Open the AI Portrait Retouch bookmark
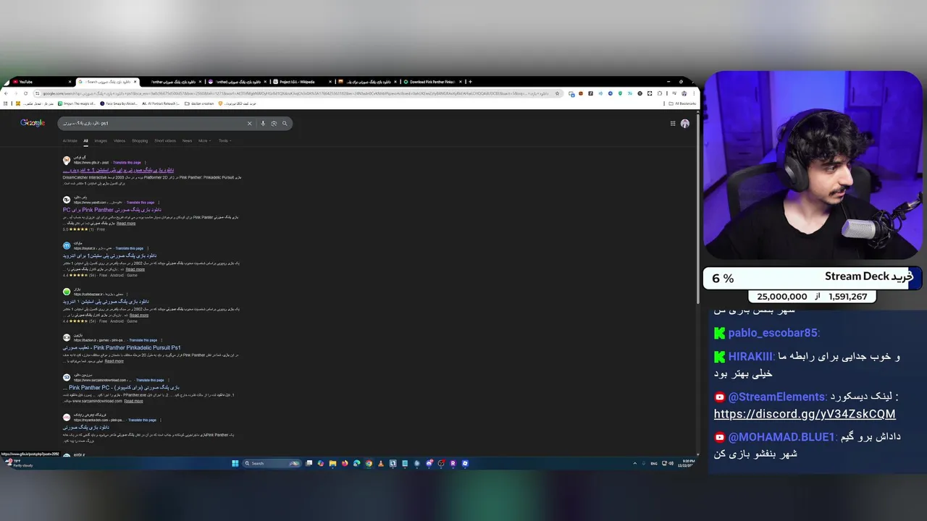Image resolution: width=927 pixels, height=521 pixels. click(x=160, y=103)
